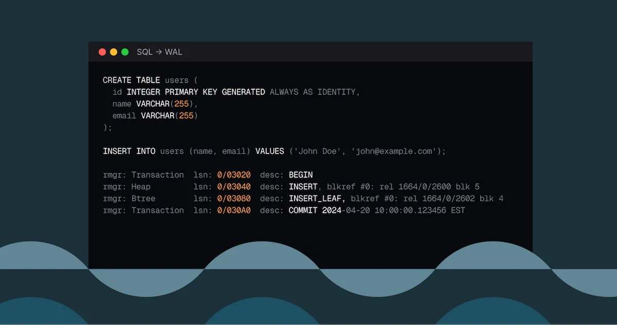Click the "email VARCHAR(255)" line
The height and width of the screenshot is (325, 617).
click(155, 116)
